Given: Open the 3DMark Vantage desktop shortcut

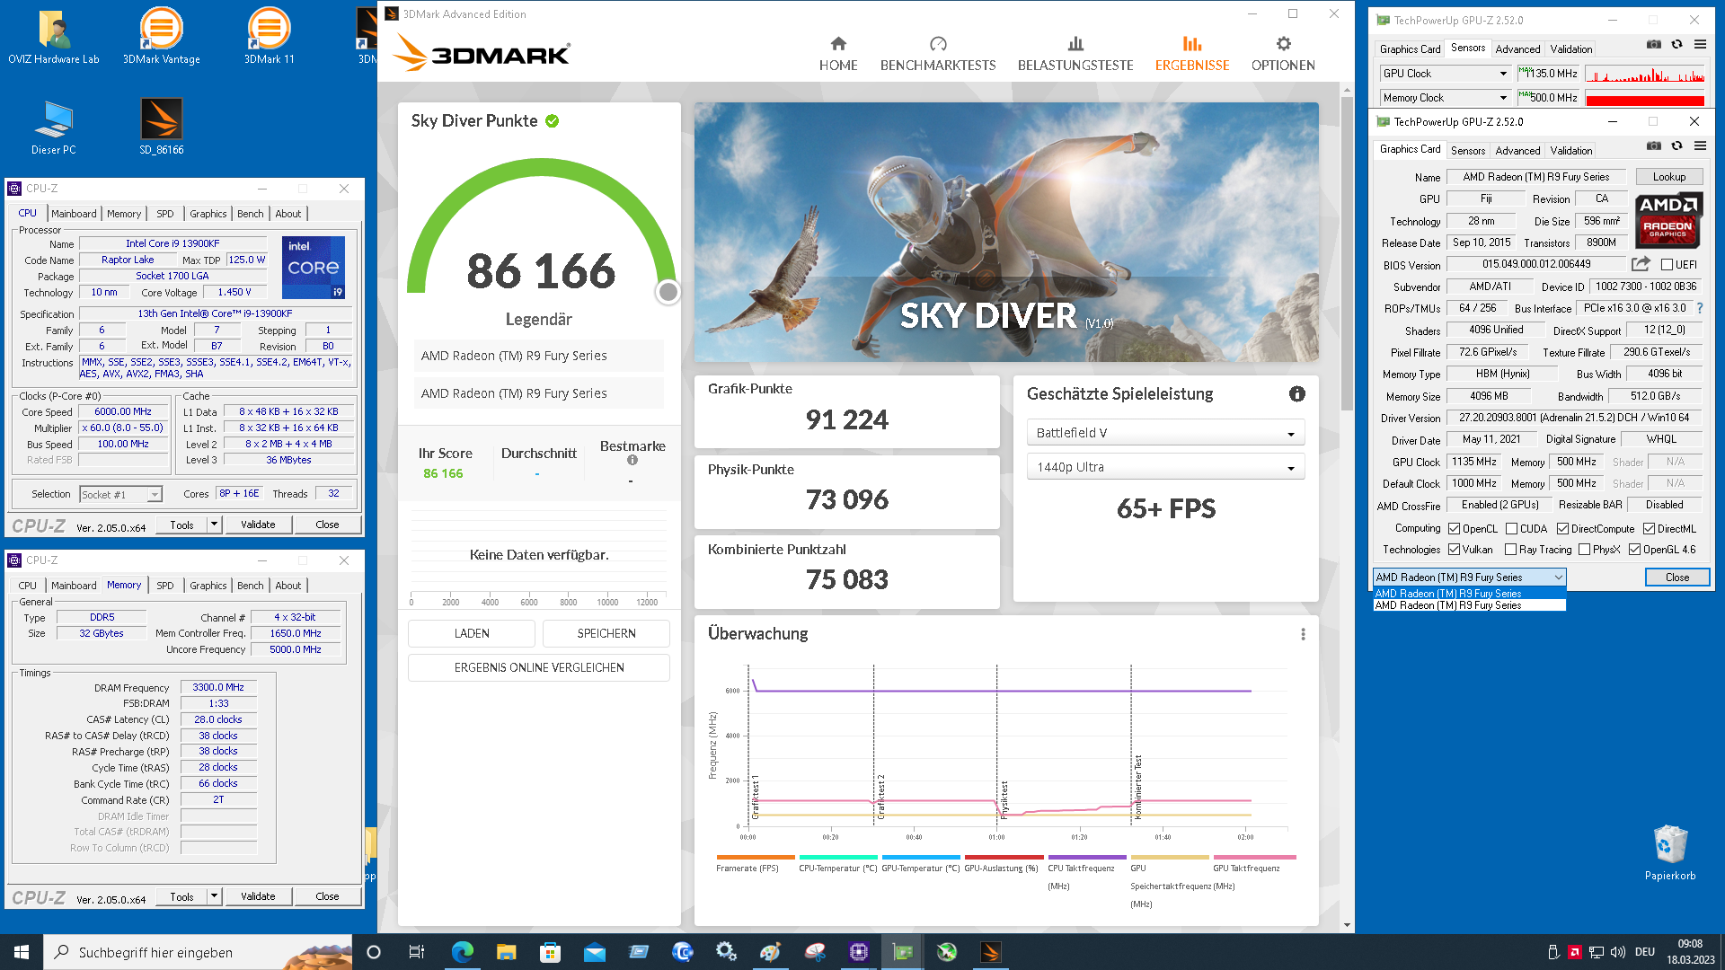Looking at the screenshot, I should [162, 38].
